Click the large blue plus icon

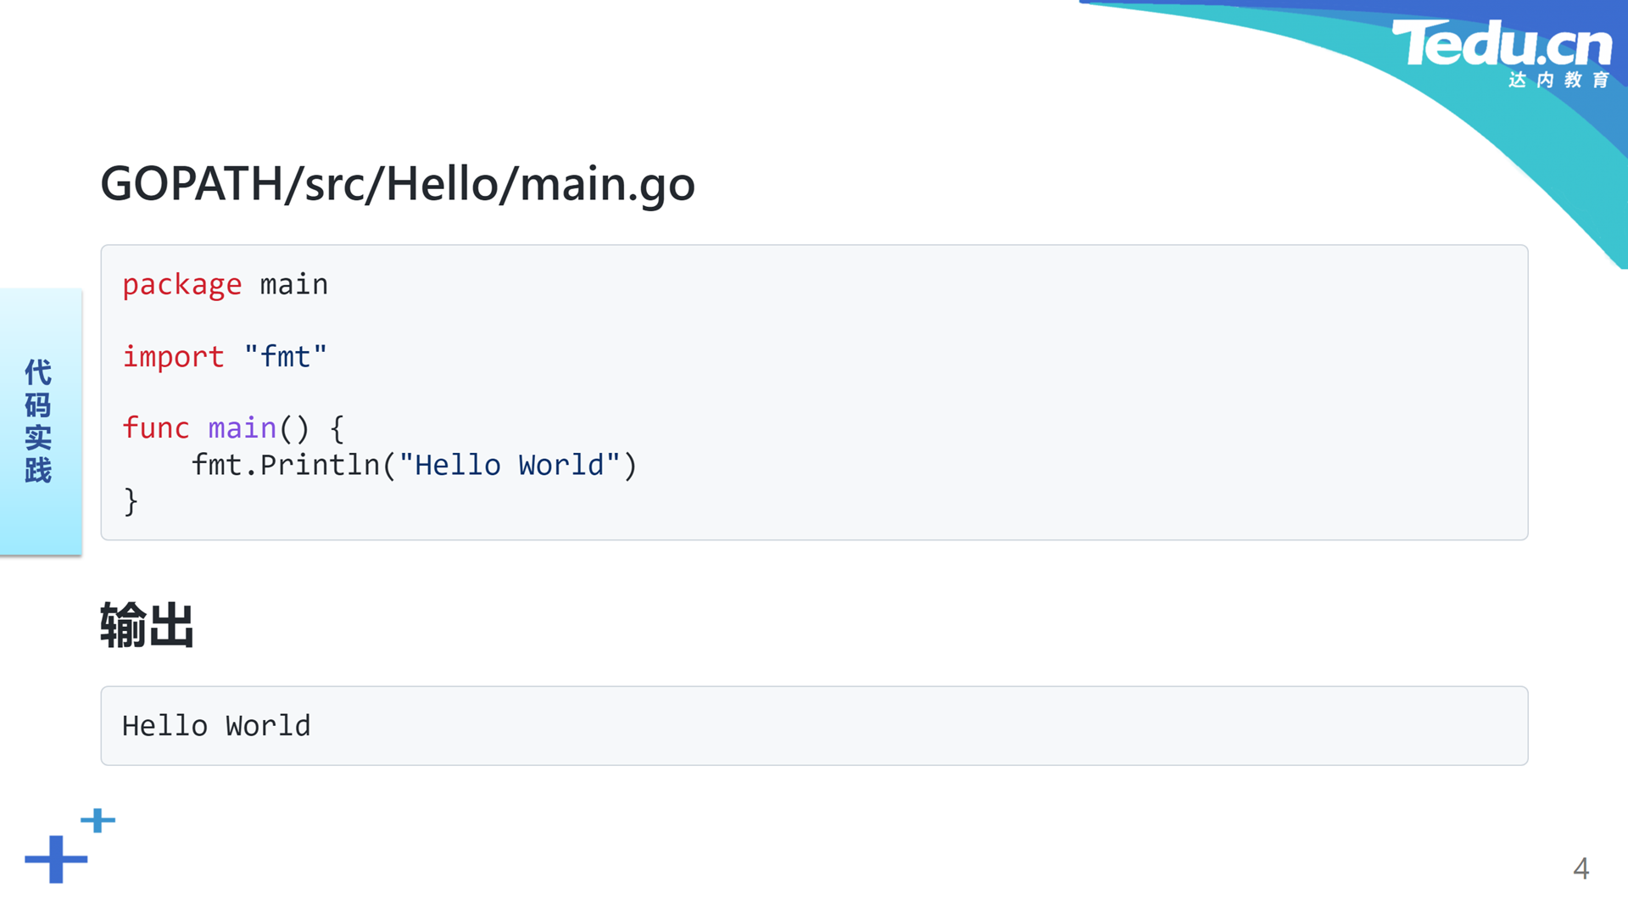56,859
